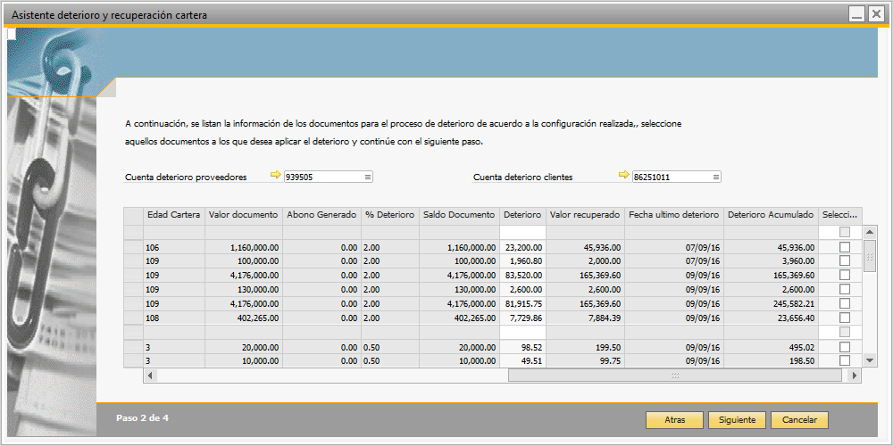Cancel the wizard with Cancelar
The width and height of the screenshot is (893, 446).
click(x=799, y=419)
